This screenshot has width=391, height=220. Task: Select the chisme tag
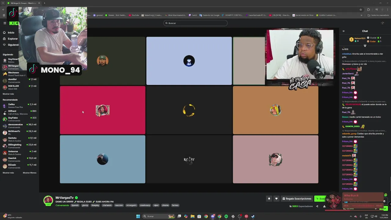coord(165,205)
